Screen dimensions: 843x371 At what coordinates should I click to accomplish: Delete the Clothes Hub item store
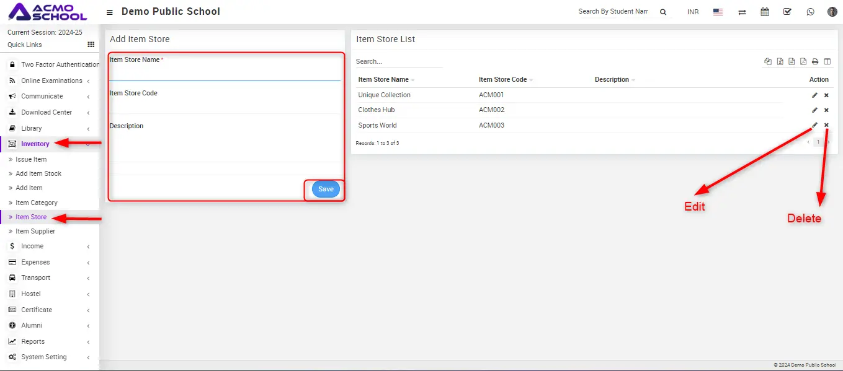pos(826,110)
